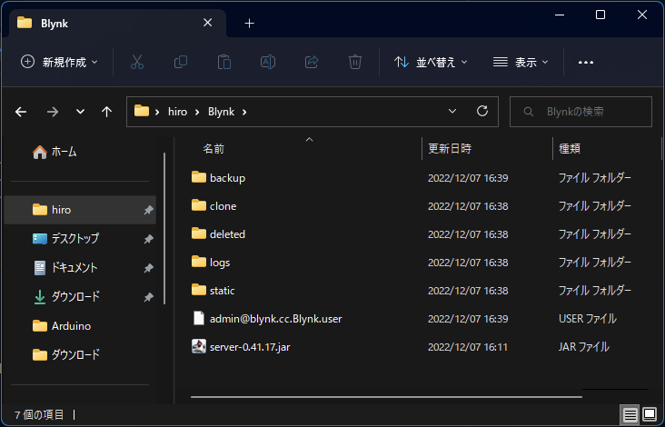
Task: Switch to details view icon in status bar
Action: click(x=630, y=414)
